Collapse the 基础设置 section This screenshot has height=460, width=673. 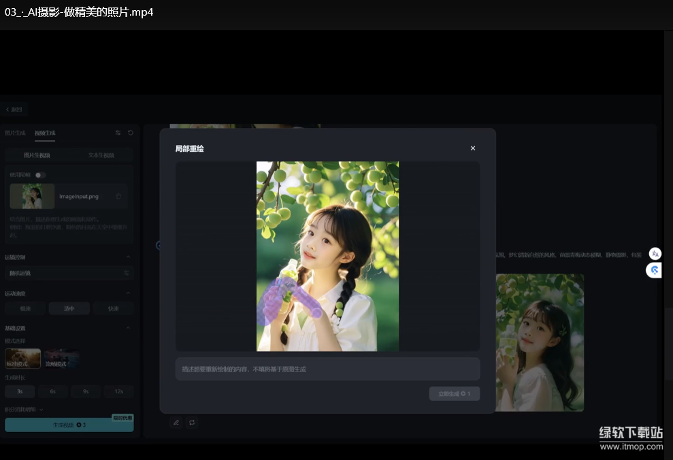click(128, 328)
